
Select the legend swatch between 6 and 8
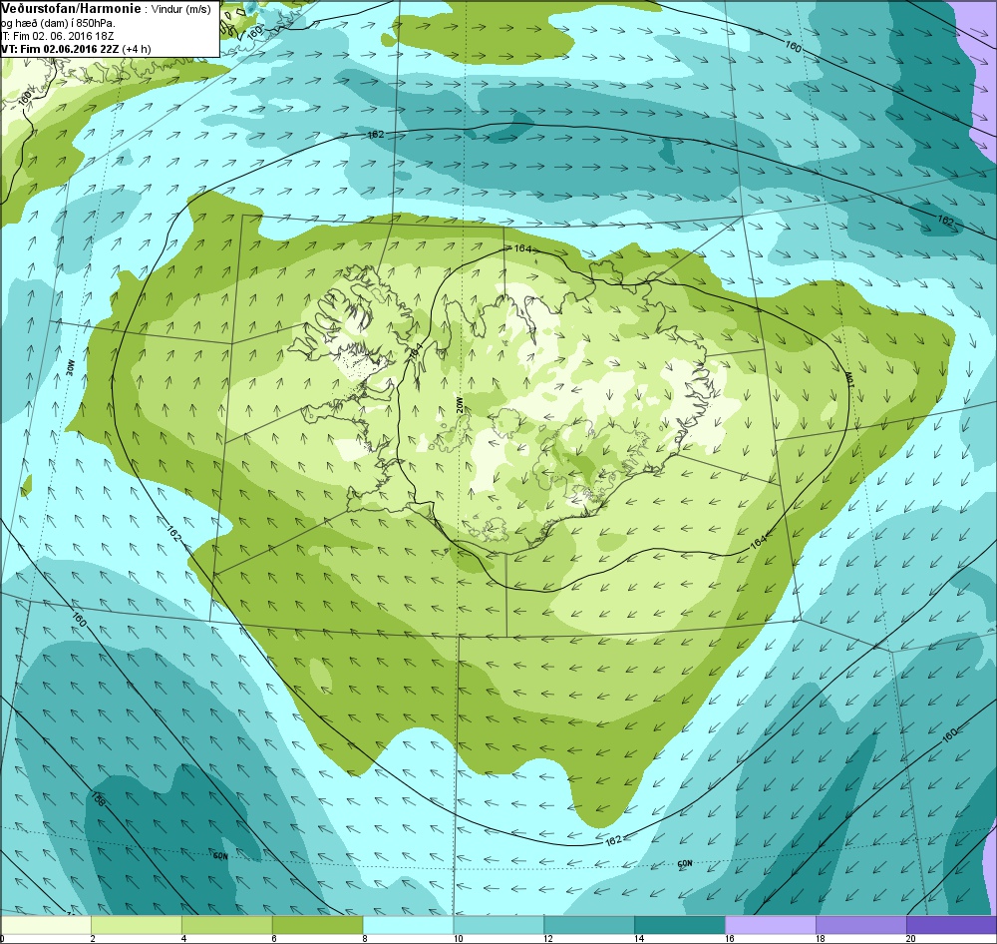point(318,924)
